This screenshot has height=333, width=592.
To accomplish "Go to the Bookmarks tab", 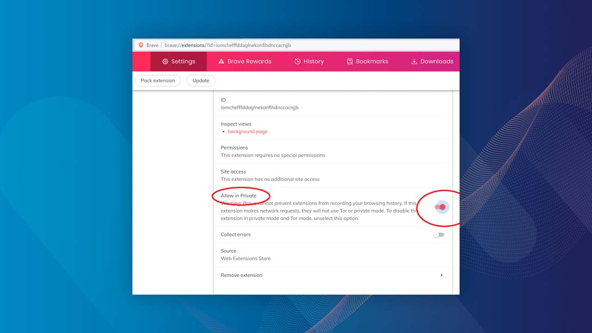I will coord(367,62).
